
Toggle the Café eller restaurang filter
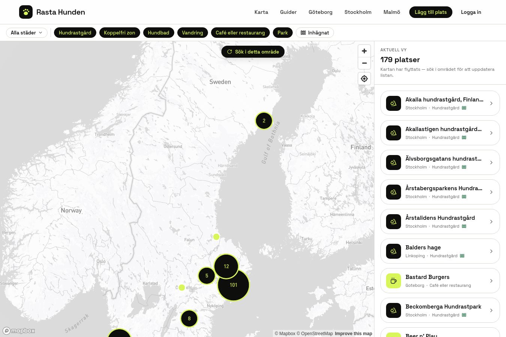pyautogui.click(x=240, y=33)
